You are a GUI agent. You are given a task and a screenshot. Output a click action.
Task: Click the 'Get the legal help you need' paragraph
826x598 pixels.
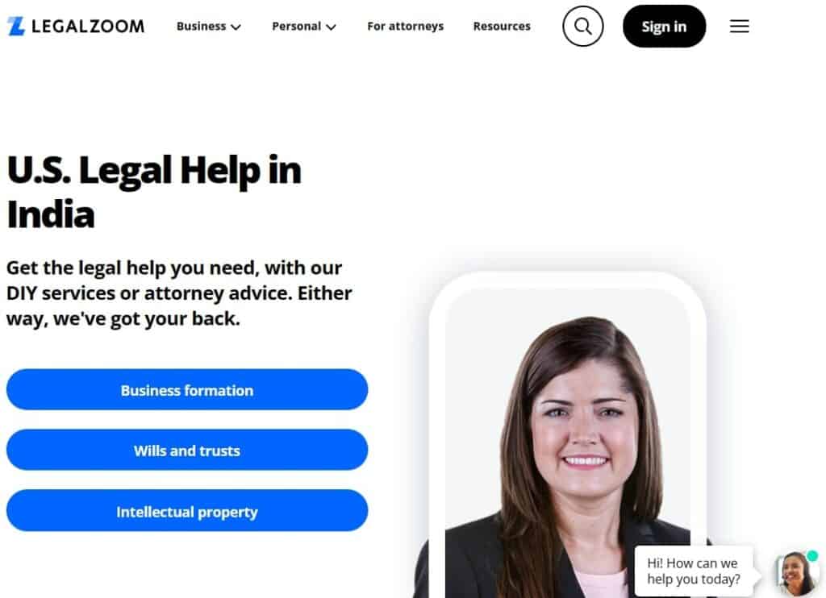[179, 293]
